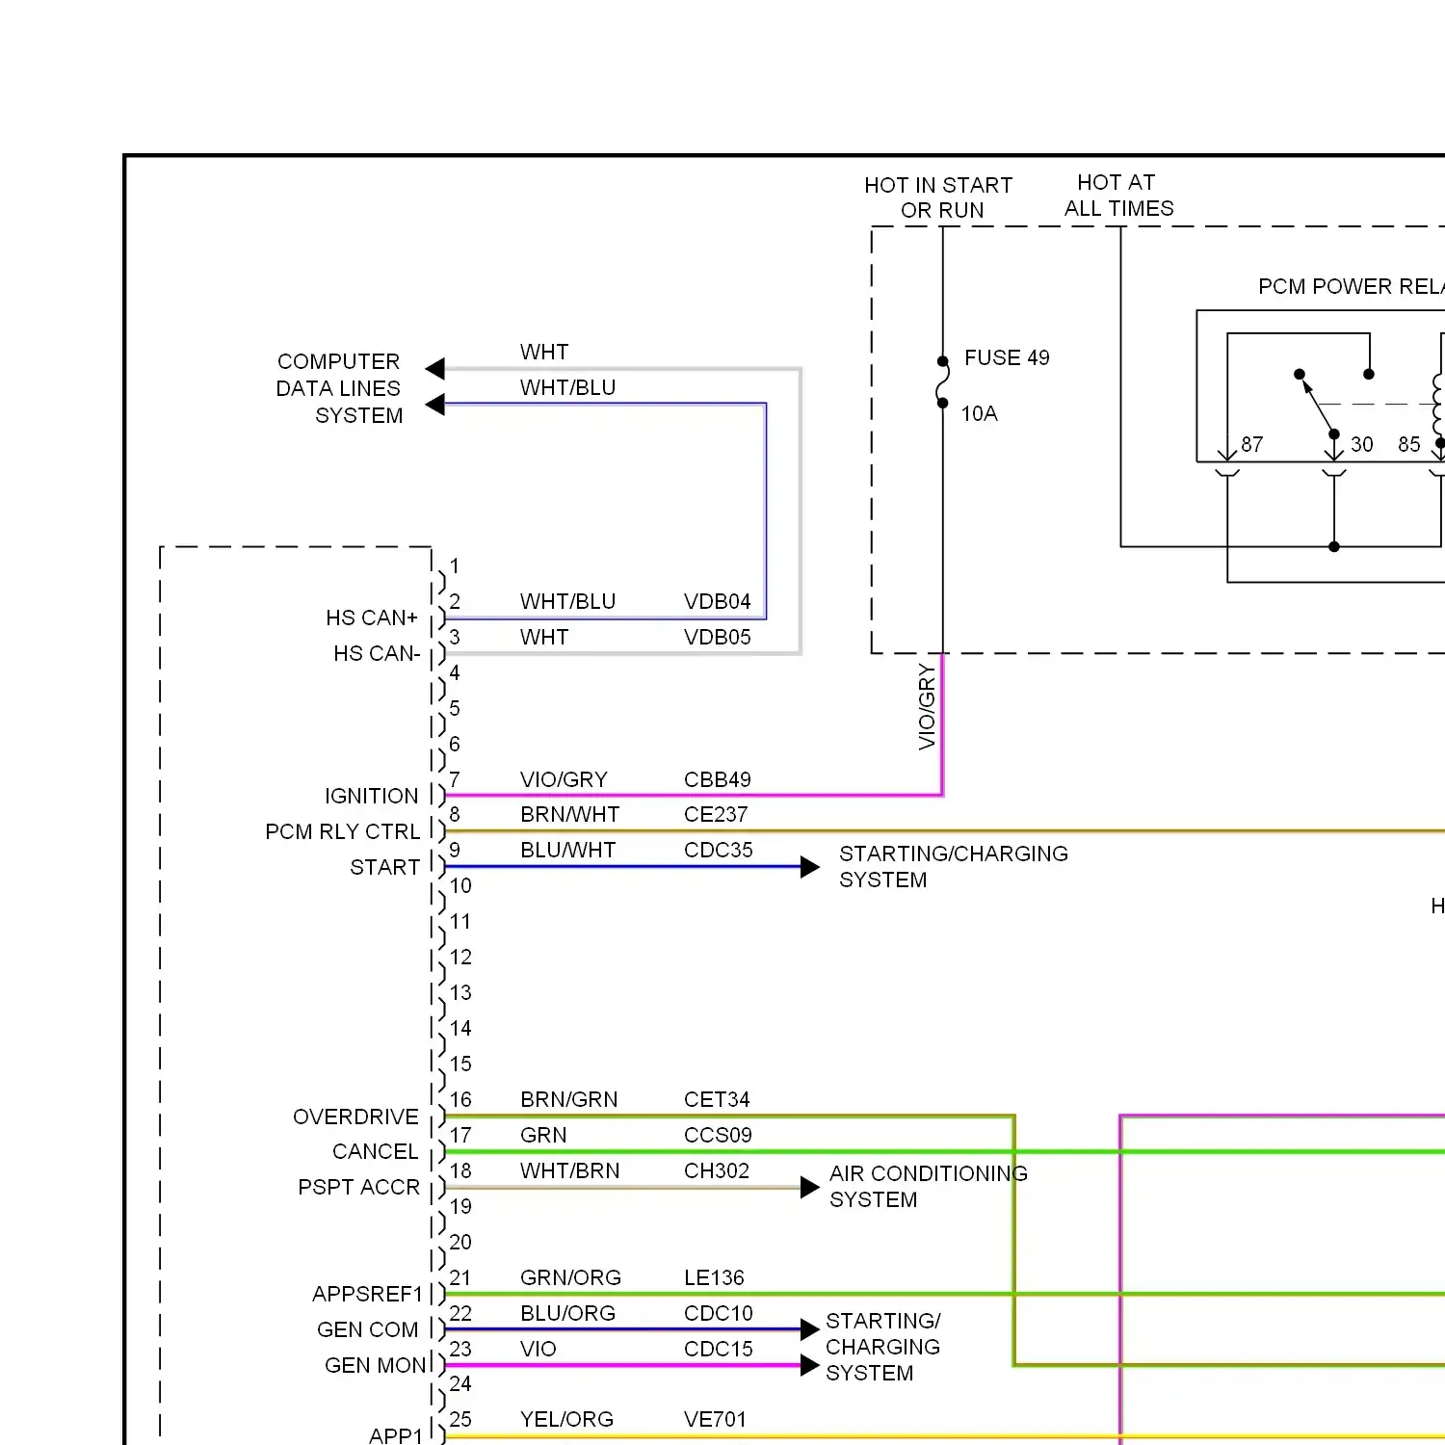Click the arrowhead on the top WHT/BLU wire
The image size is (1445, 1445).
coord(435,405)
